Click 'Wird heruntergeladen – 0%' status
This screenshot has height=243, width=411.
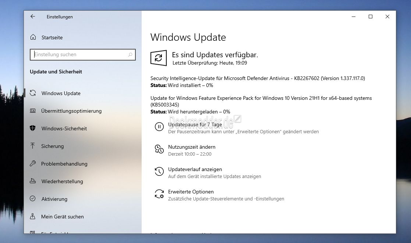tap(199, 112)
